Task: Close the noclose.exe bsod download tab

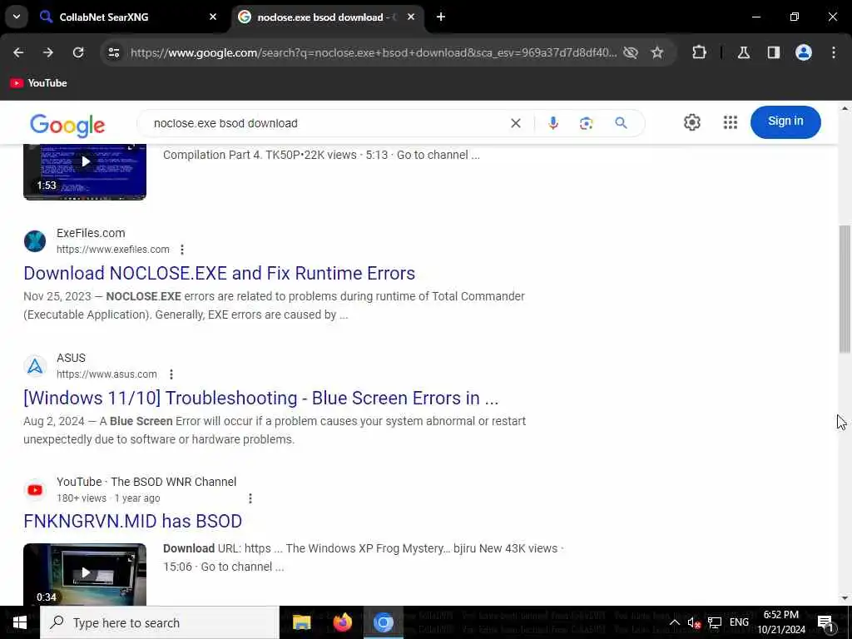Action: [x=411, y=17]
